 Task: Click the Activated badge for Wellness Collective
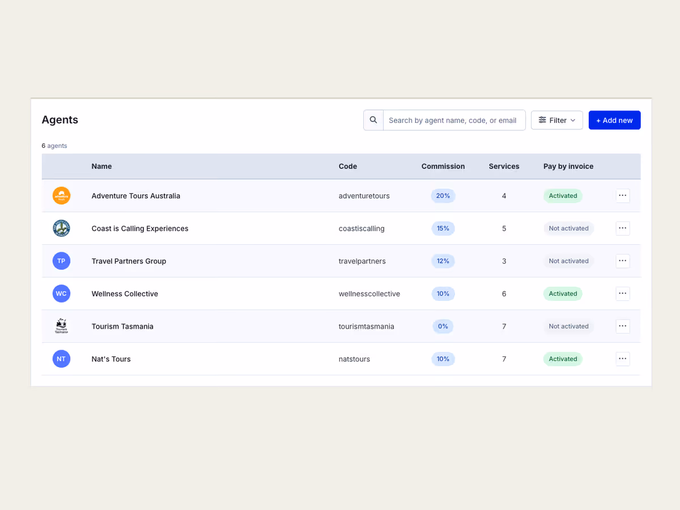coord(563,294)
